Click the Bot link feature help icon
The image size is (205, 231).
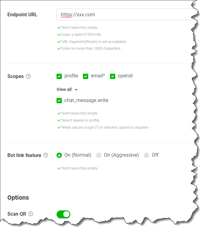pos(46,155)
